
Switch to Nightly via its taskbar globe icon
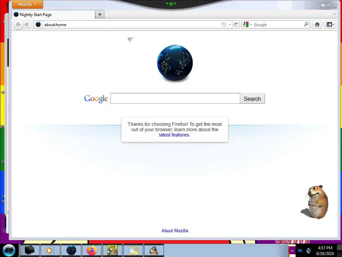click(x=71, y=250)
